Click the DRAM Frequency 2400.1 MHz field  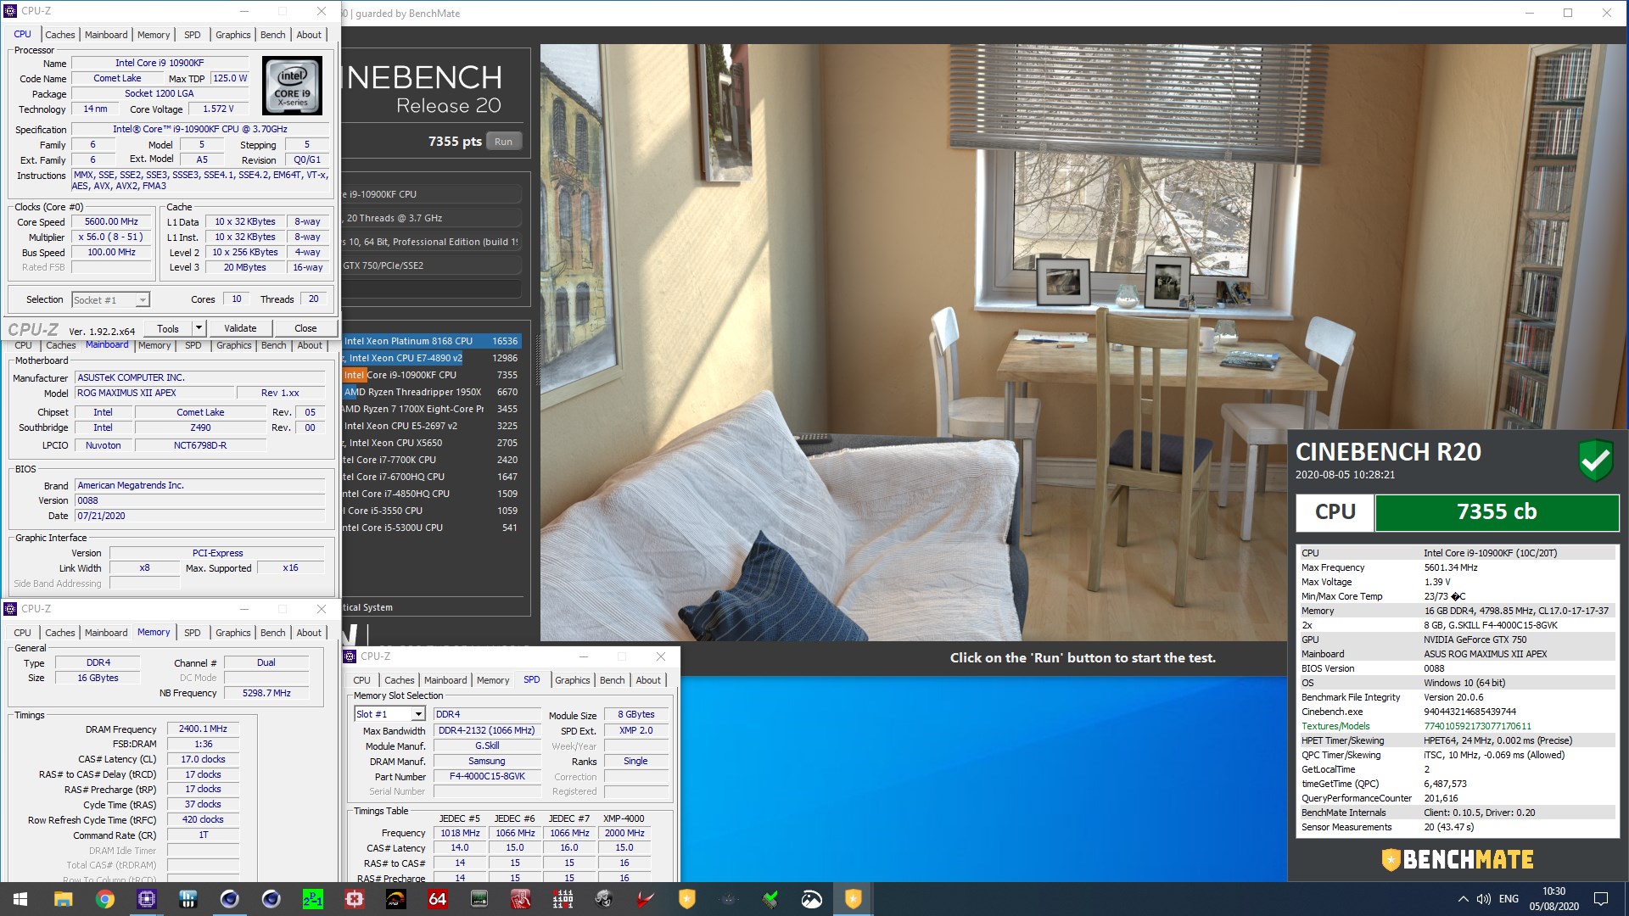(203, 729)
